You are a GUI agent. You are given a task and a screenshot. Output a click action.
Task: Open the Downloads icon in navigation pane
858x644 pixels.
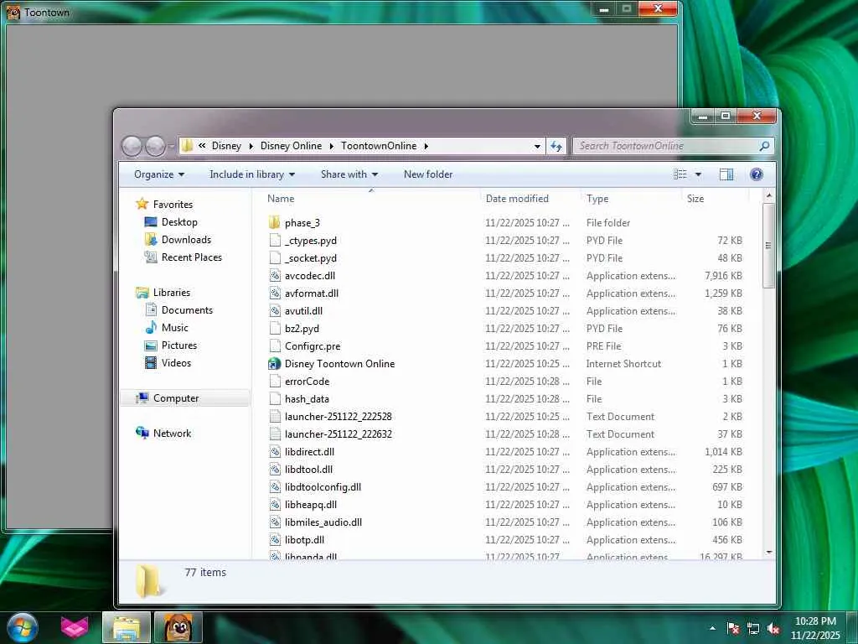(x=151, y=239)
